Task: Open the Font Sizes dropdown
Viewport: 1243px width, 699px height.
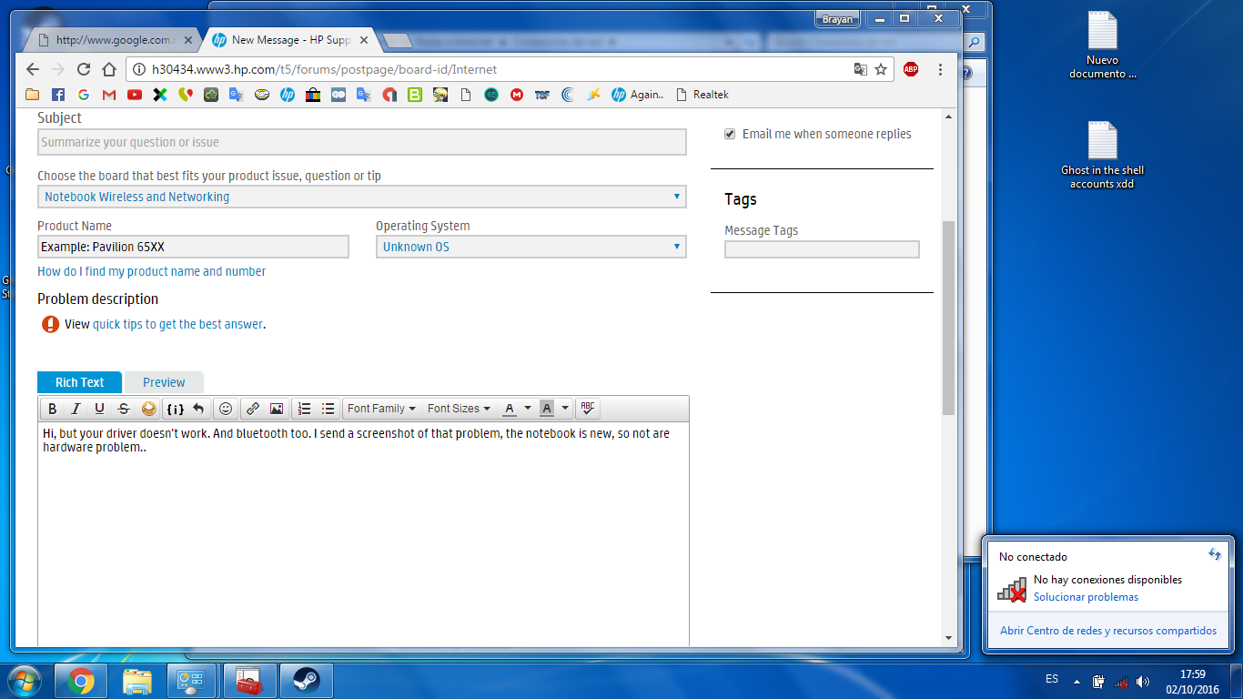Action: pos(459,409)
